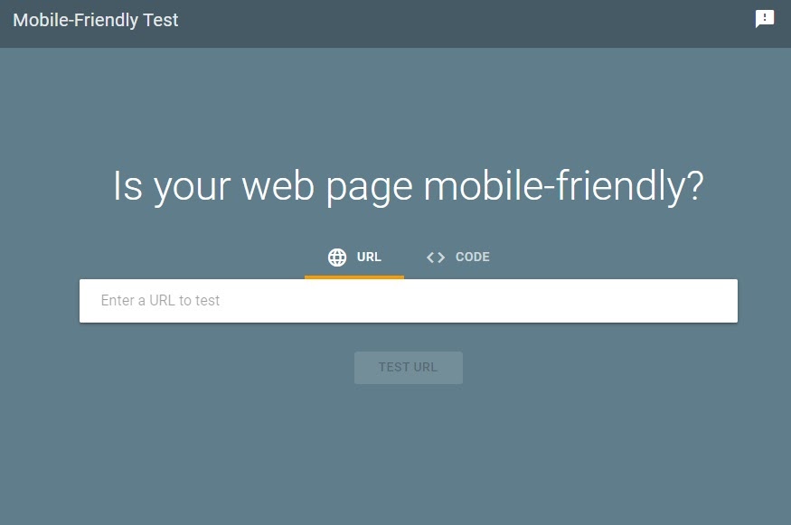Click the dark header bar's empty middle

coord(454,23)
